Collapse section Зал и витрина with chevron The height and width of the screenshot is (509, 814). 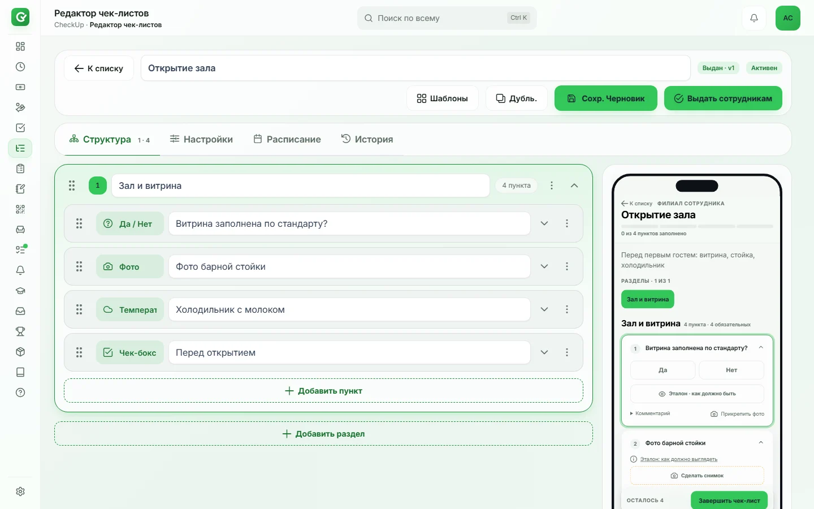574,186
